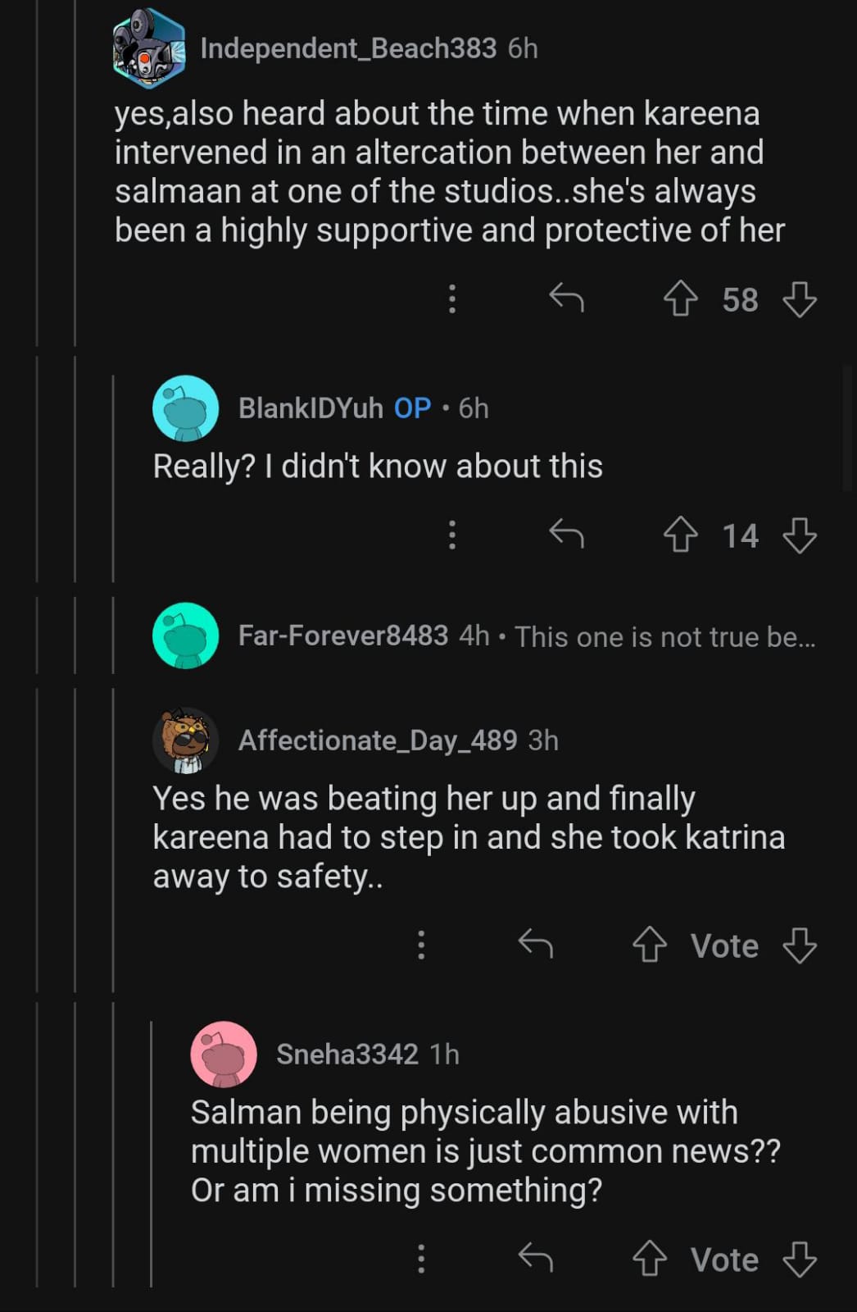This screenshot has width=857, height=1312.
Task: Downvote the comment with 58 votes
Action: pos(800,299)
